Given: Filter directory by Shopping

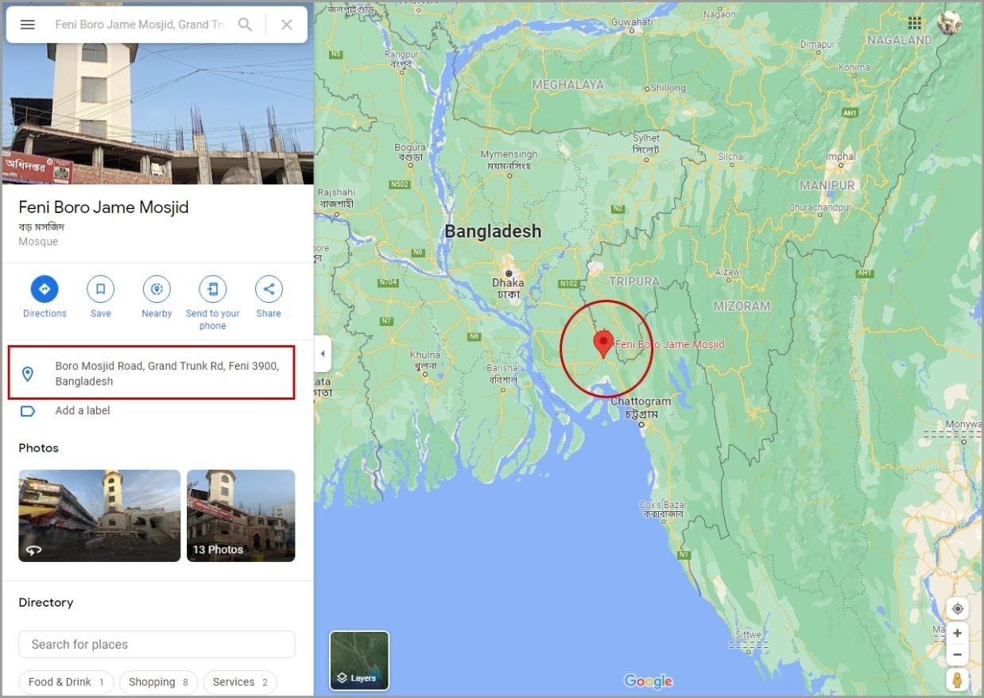Looking at the screenshot, I should coord(158,682).
